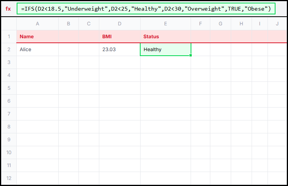Select row 2 header
288x186 pixels.
click(x=9, y=50)
